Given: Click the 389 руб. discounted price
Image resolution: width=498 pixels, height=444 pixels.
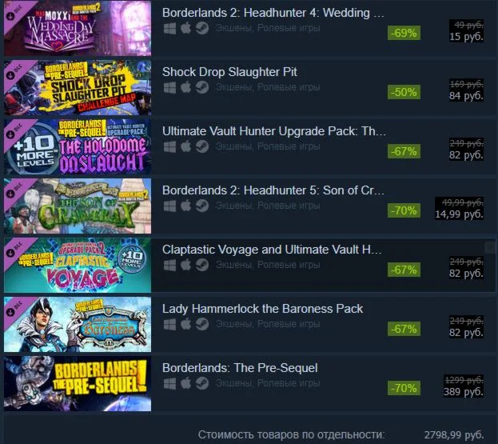Looking at the screenshot, I should point(464,392).
